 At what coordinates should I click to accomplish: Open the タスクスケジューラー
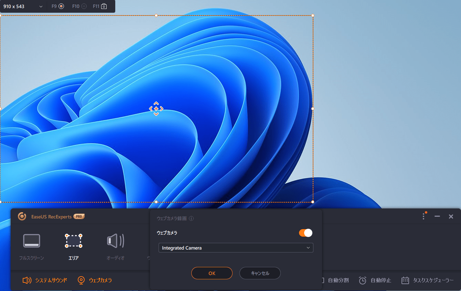pos(428,280)
